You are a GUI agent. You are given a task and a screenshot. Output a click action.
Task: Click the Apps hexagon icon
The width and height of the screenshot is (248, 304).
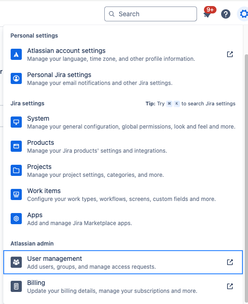pyautogui.click(x=16, y=219)
